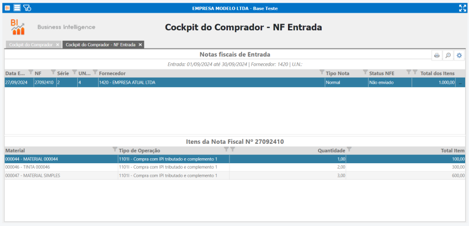
Task: Click the 3,00 quantity cell
Action: 287,175
